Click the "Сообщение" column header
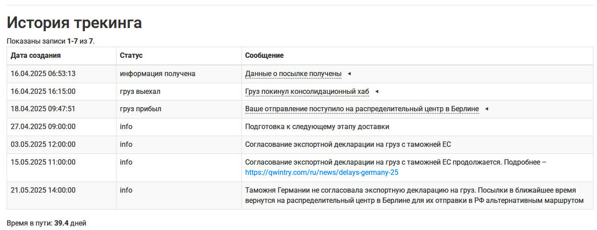This screenshot has height=230, width=597. pos(264,56)
